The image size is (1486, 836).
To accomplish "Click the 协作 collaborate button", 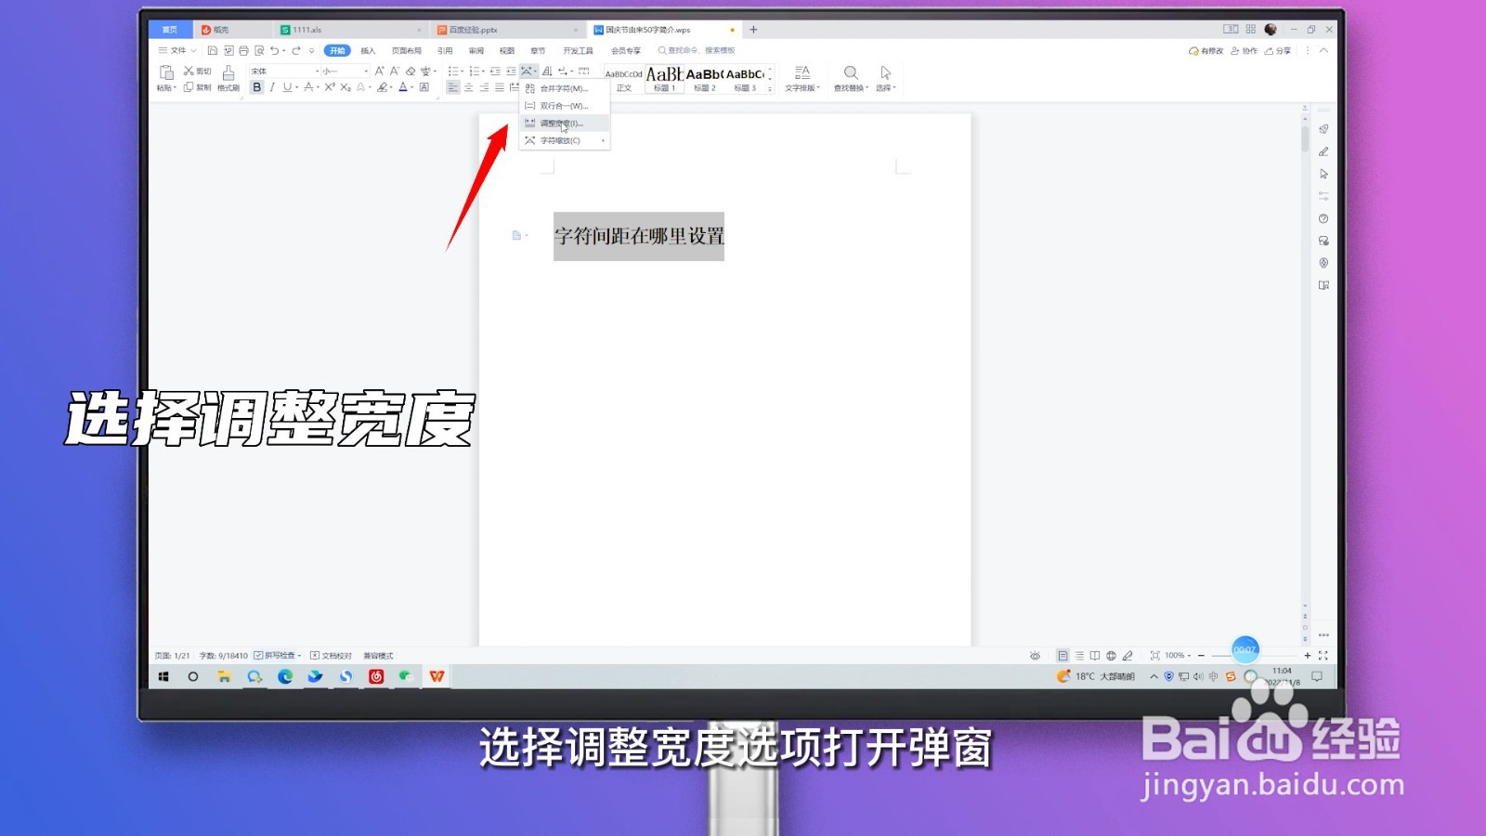I will click(1244, 51).
